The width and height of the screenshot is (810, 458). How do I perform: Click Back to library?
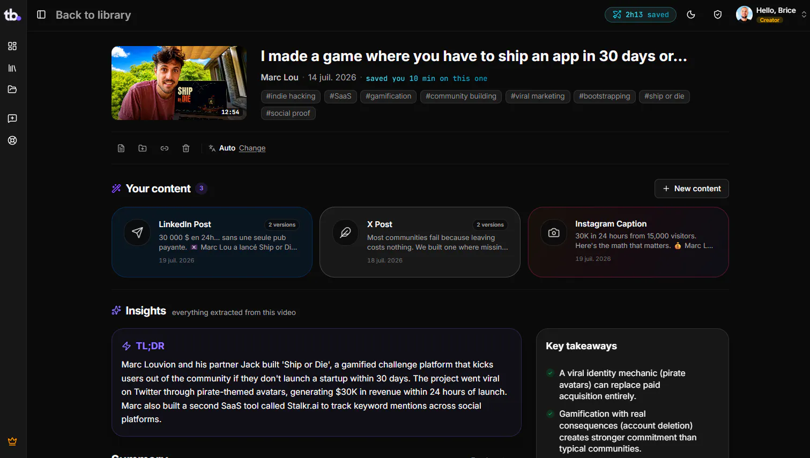coord(93,15)
